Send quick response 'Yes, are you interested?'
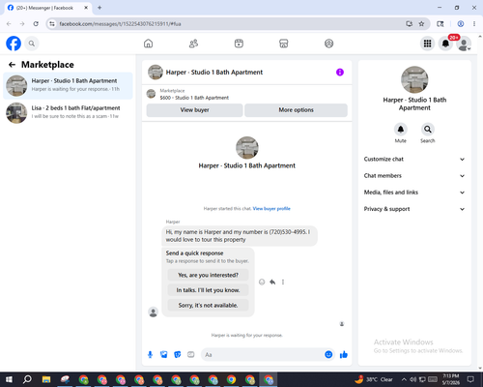Image resolution: width=483 pixels, height=387 pixels. 208,275
